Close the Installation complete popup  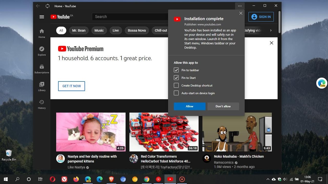(x=241, y=13)
